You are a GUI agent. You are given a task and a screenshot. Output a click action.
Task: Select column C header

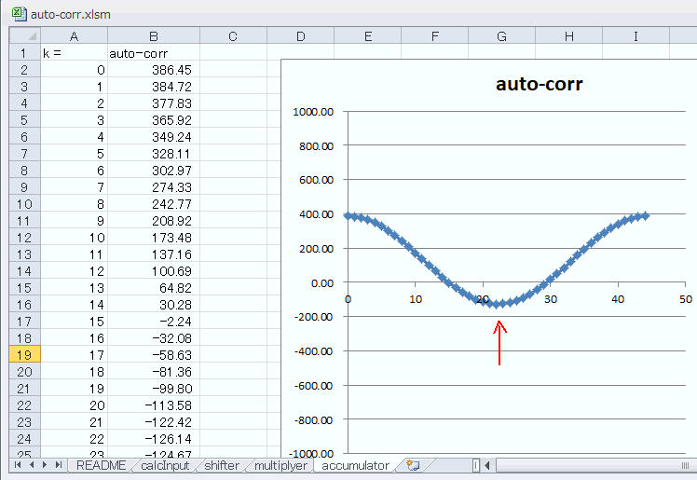pos(233,35)
